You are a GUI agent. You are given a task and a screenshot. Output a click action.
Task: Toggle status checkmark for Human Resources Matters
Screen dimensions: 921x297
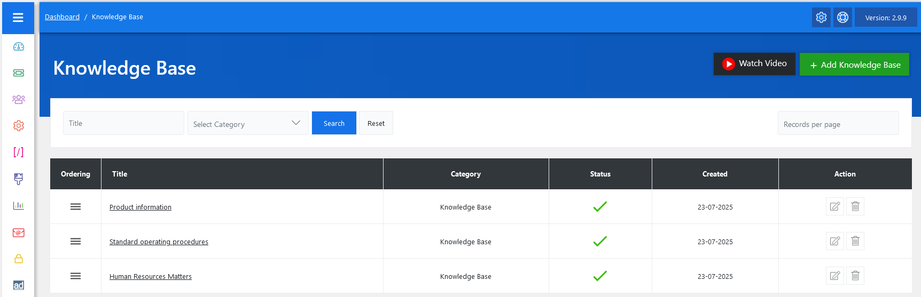[600, 276]
